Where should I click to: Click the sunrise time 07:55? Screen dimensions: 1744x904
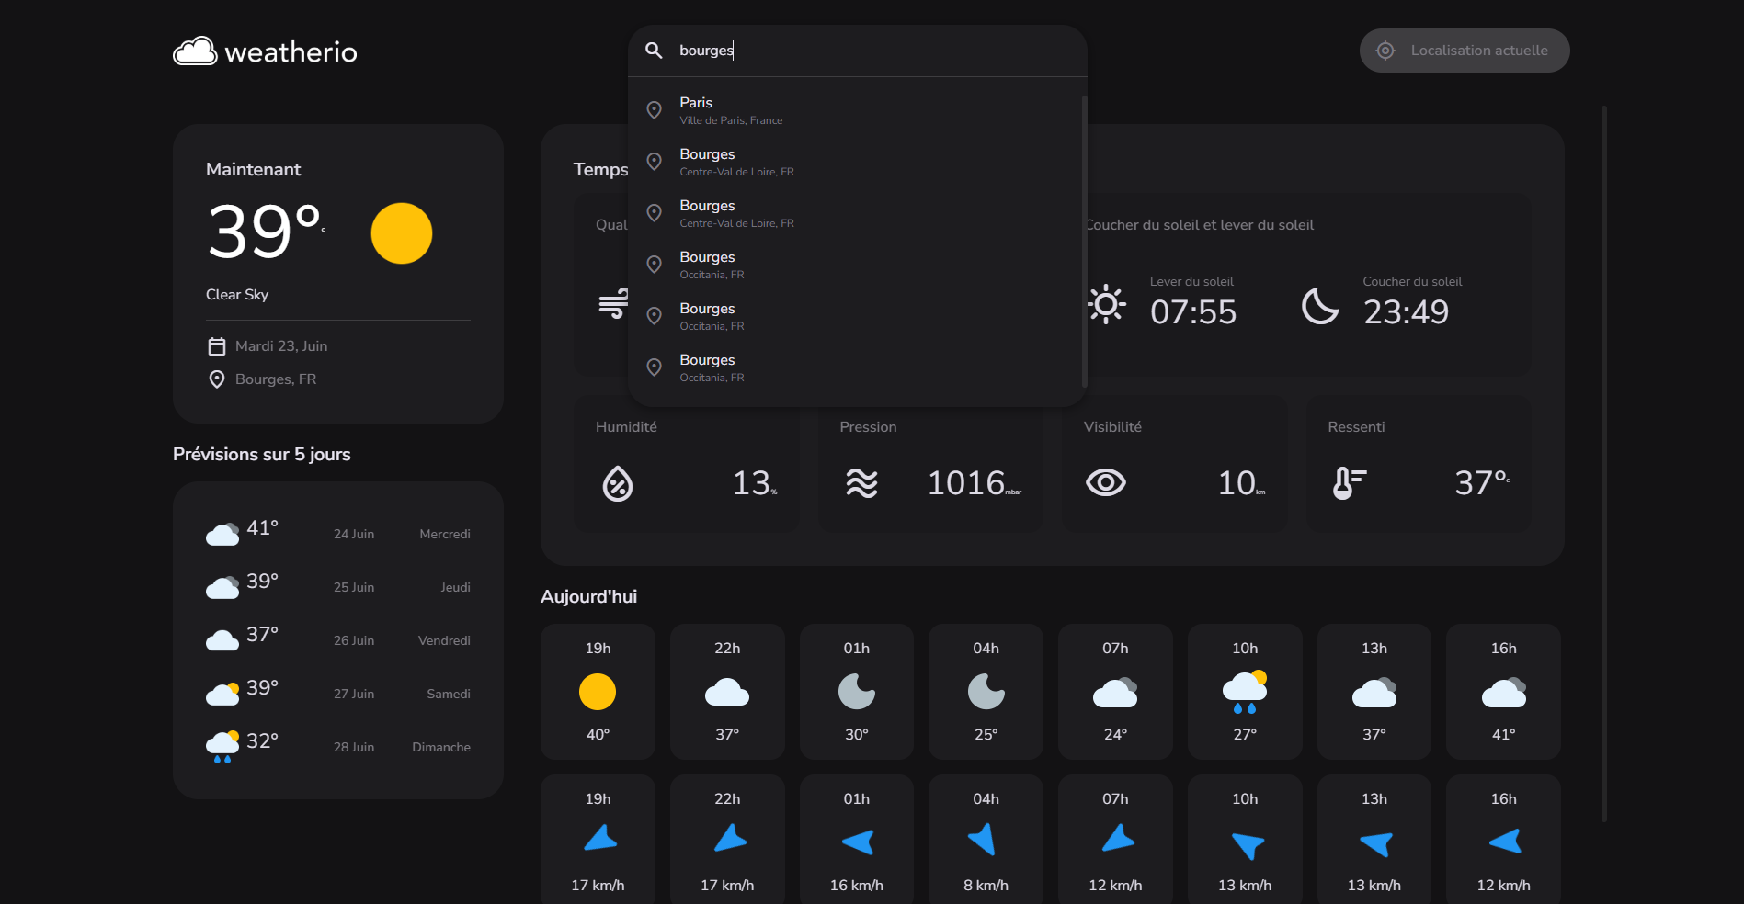(x=1193, y=312)
